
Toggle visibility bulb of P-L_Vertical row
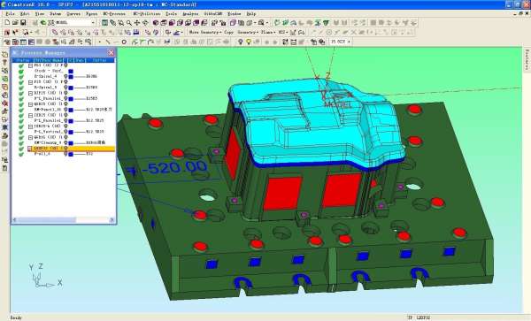65,132
